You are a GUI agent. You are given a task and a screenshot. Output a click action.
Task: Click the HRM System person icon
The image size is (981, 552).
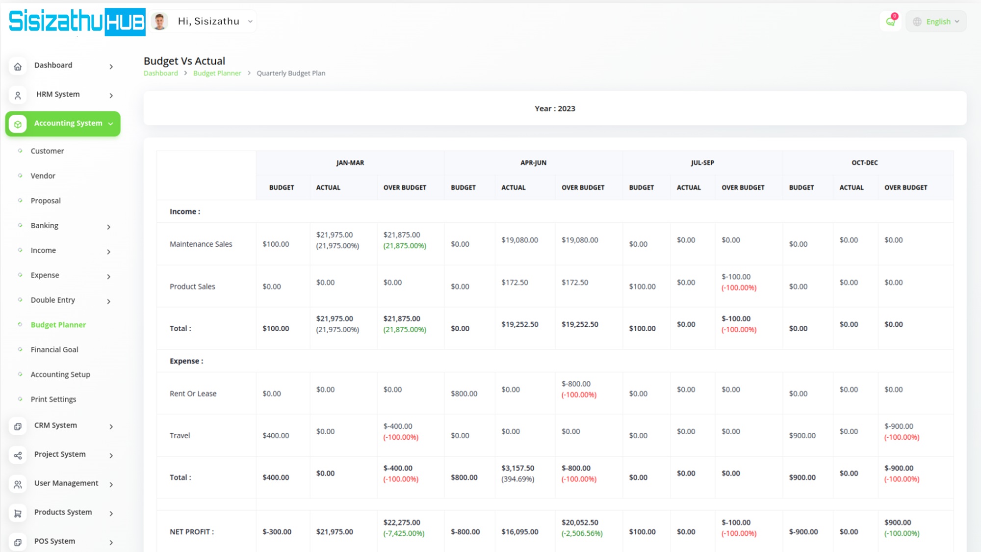click(18, 95)
